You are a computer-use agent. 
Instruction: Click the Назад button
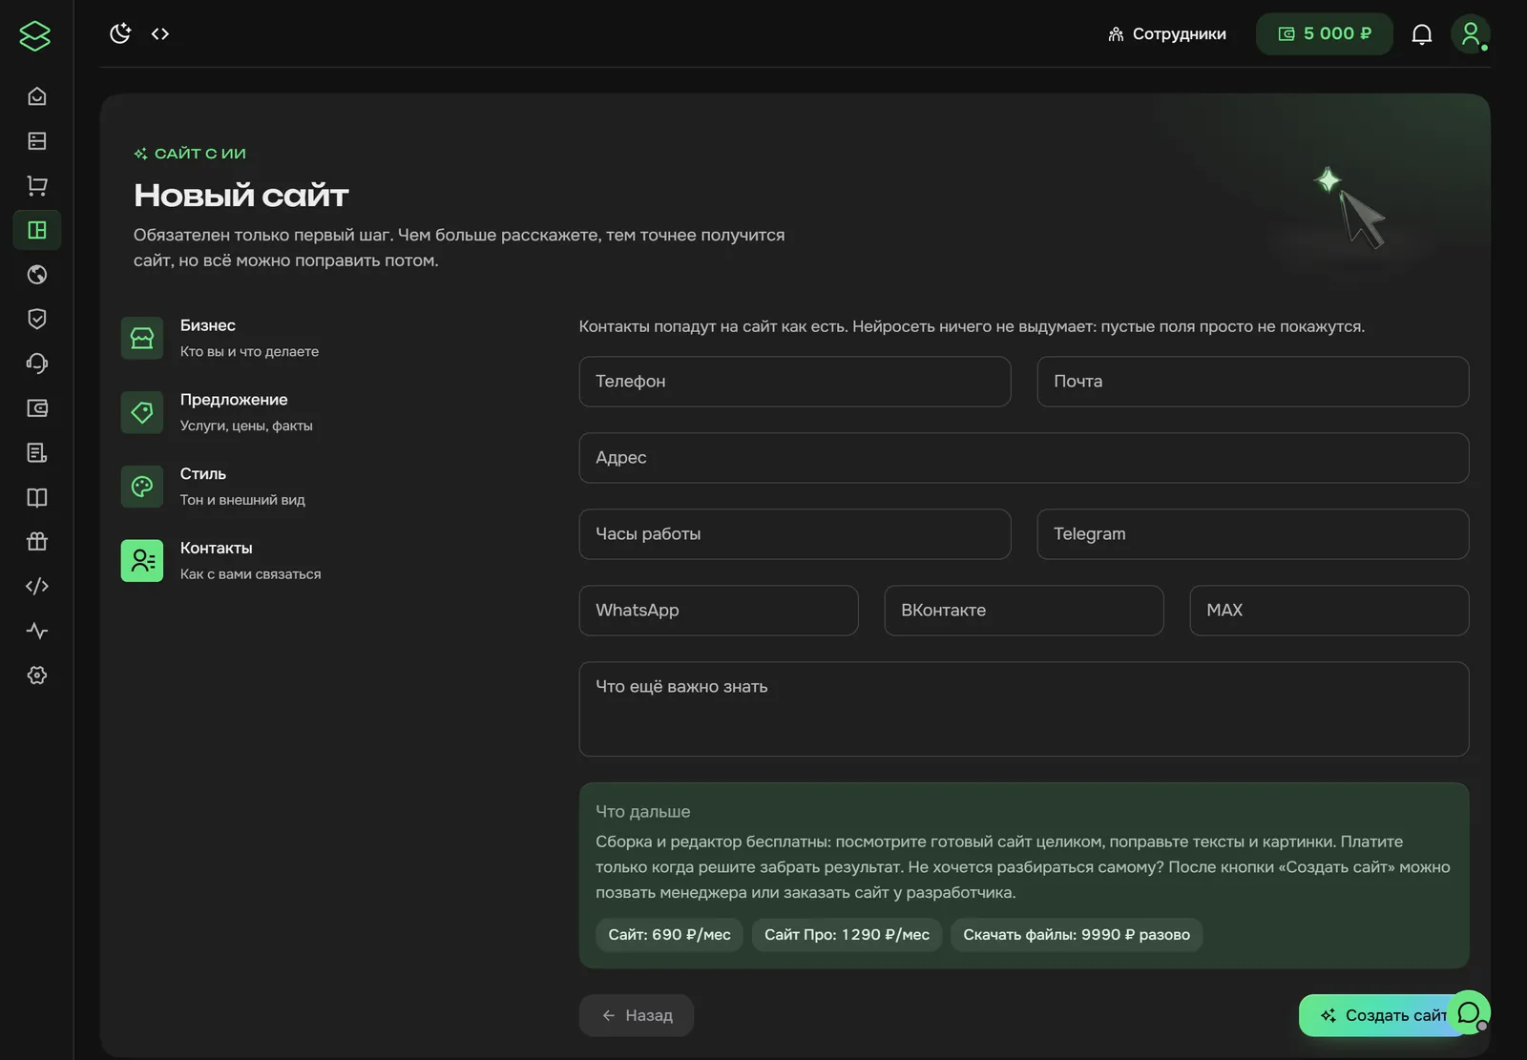click(637, 1015)
